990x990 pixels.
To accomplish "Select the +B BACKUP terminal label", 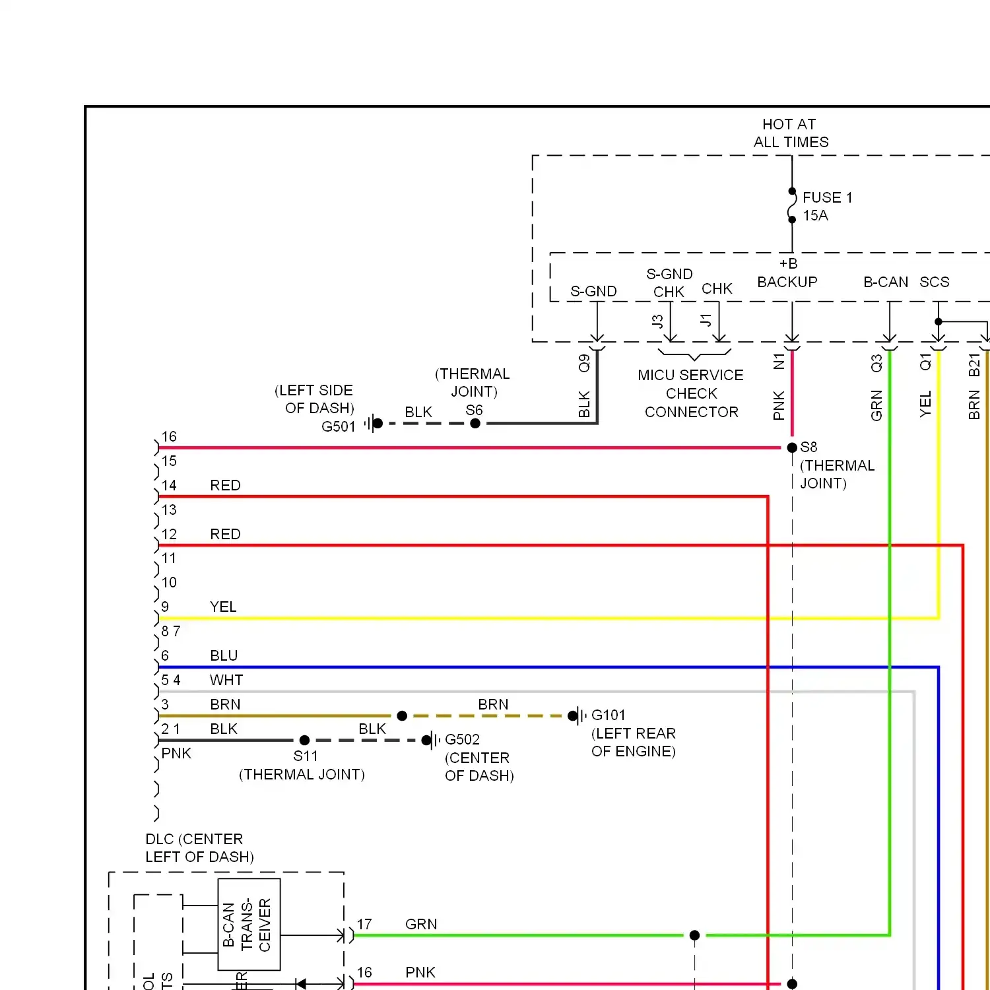I will tap(787, 273).
